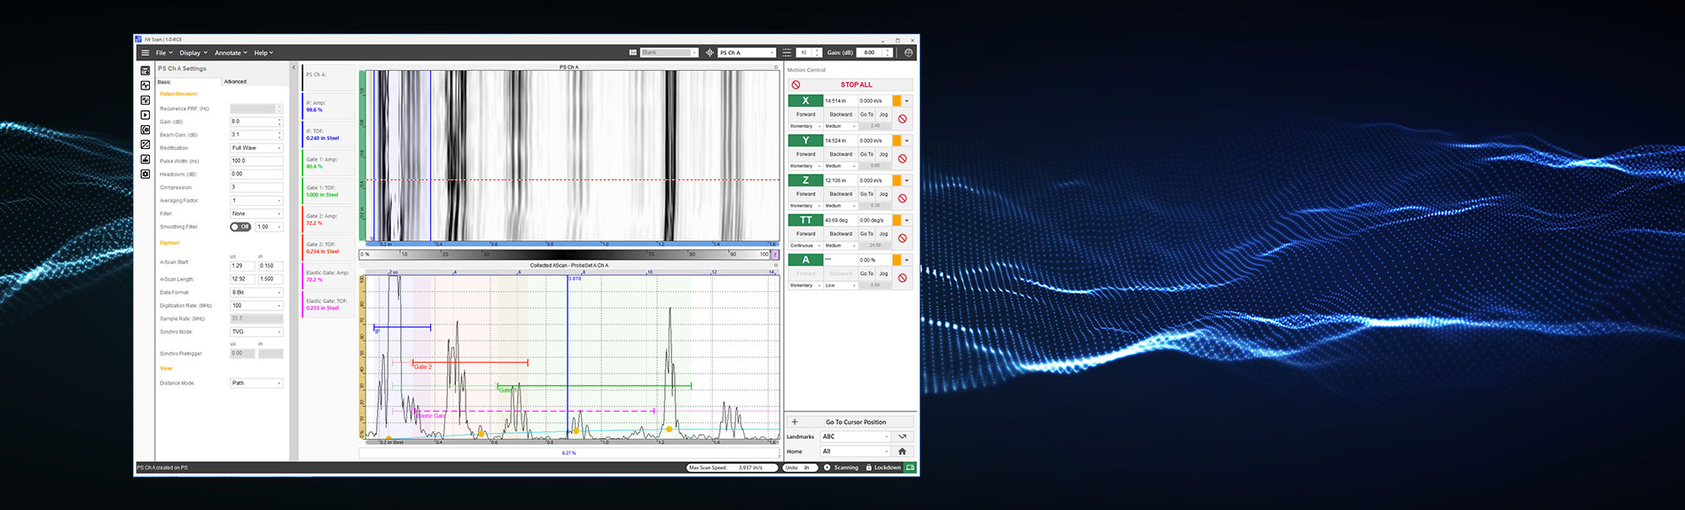Toggle the Smoothing Filter switch
Viewport: 1685px width, 510px height.
tap(240, 227)
